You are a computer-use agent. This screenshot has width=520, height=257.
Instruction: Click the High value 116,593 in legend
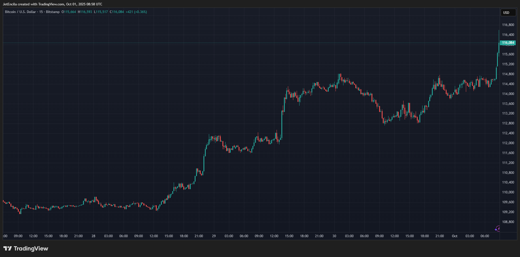[86, 12]
